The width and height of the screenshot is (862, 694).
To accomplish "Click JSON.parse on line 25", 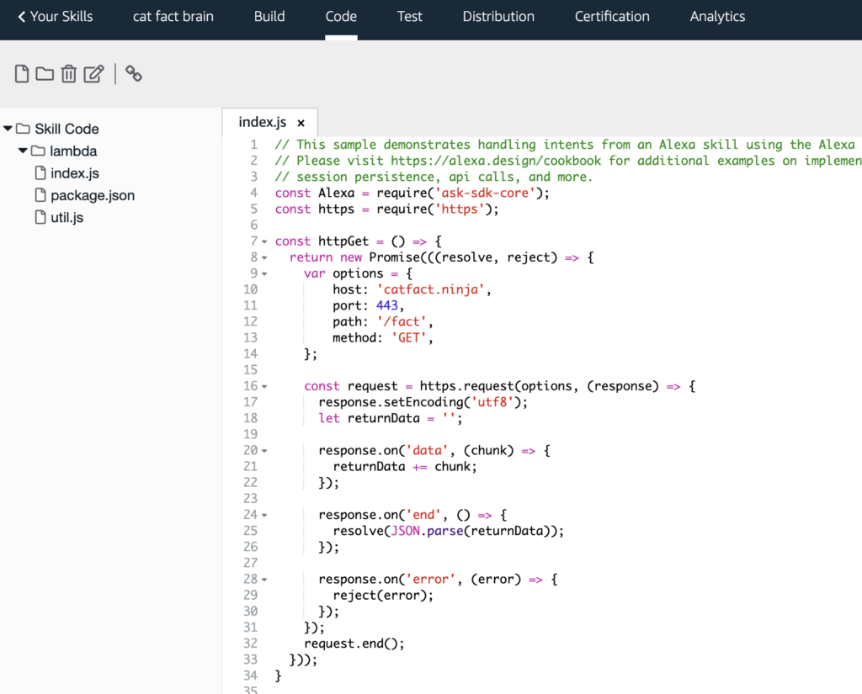I will tap(427, 531).
